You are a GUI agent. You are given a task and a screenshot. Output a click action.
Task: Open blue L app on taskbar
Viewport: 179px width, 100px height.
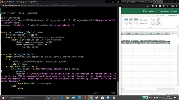[x=79, y=97]
